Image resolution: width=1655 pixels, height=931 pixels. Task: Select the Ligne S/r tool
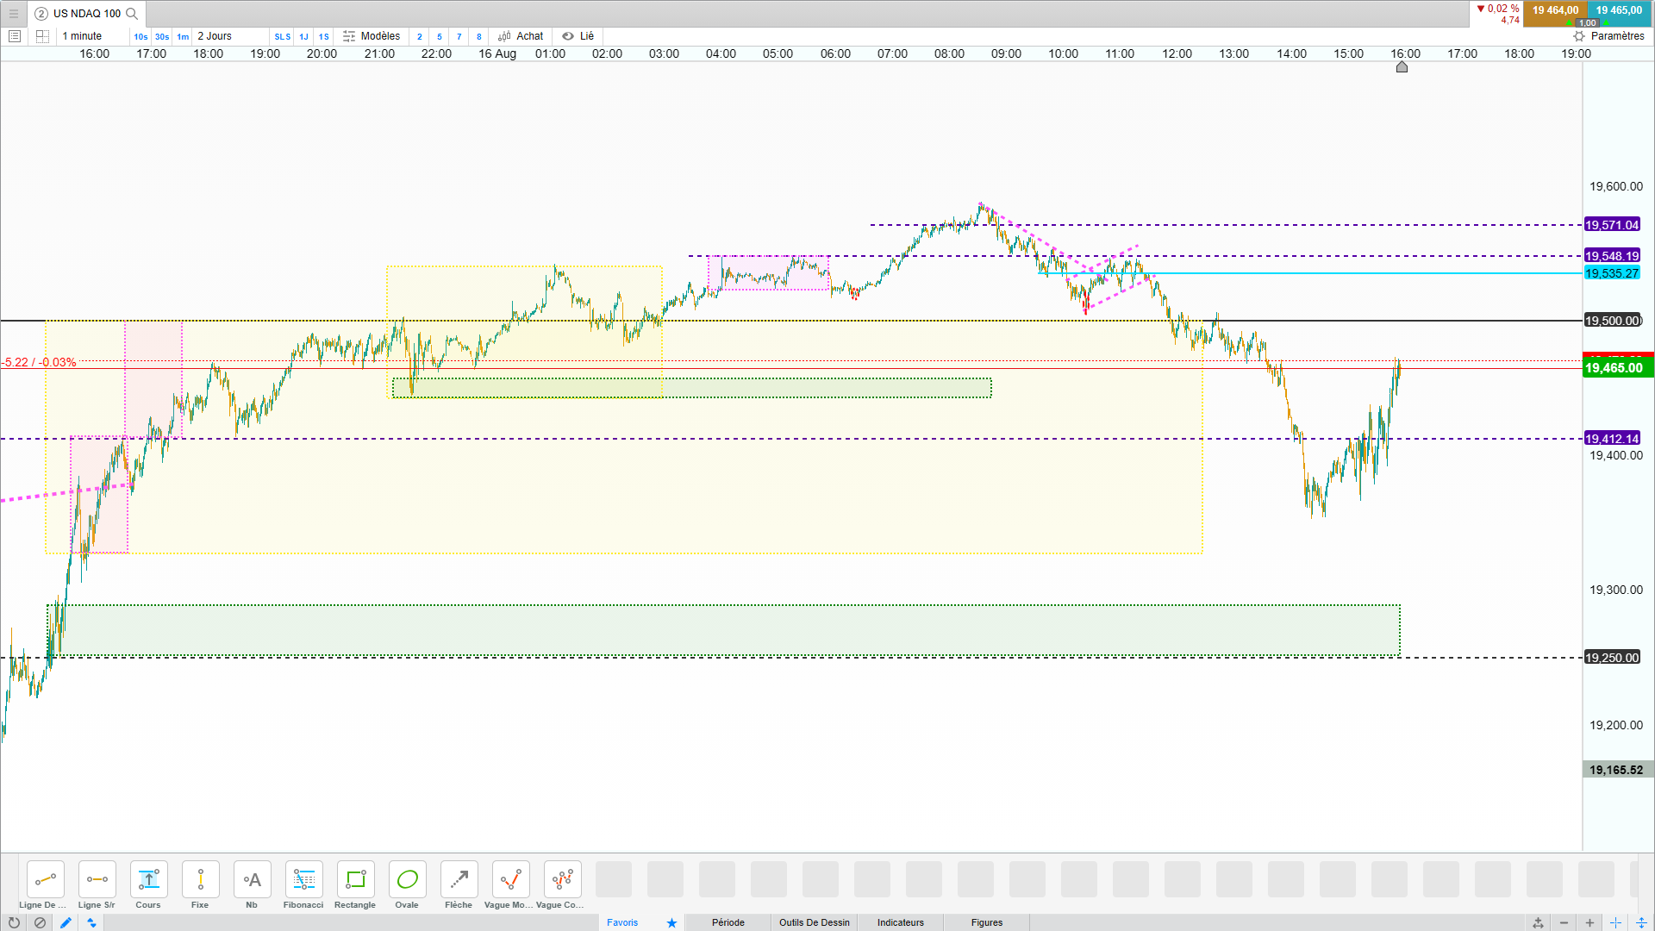(x=97, y=880)
